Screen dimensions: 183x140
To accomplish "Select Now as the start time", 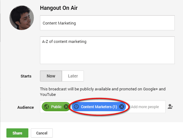I will tap(51, 76).
